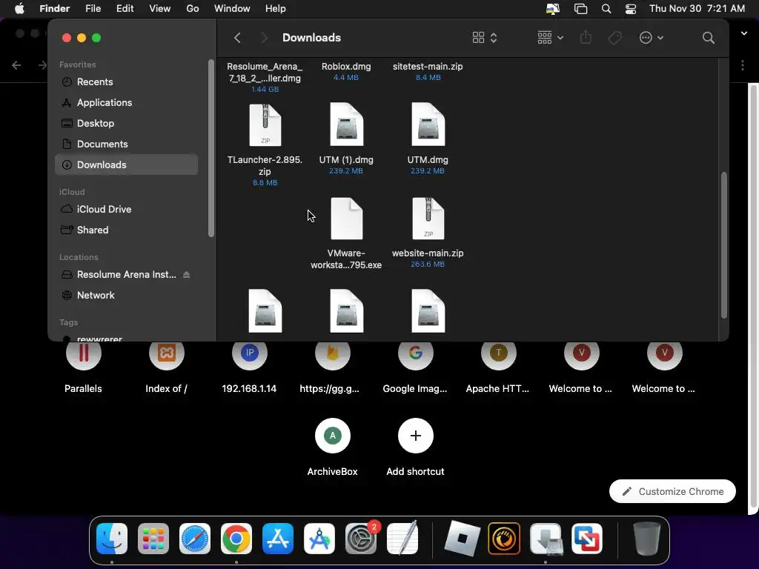This screenshot has width=759, height=569.
Task: Open Parallels shortcut in Chrome
Action: pos(83,367)
